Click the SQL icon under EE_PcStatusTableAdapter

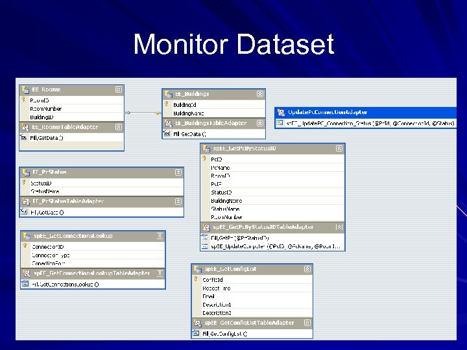(x=24, y=211)
